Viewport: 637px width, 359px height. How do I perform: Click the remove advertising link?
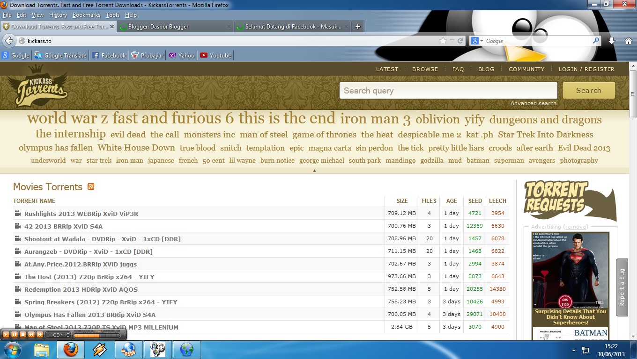tap(575, 227)
